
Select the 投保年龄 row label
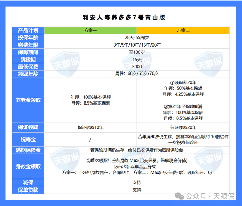tap(28, 38)
